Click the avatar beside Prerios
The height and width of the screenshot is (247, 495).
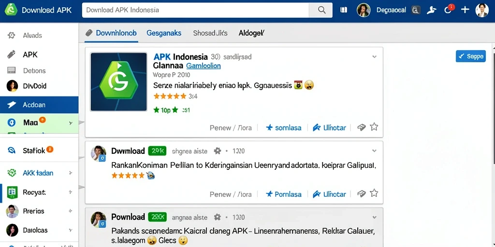[12, 211]
